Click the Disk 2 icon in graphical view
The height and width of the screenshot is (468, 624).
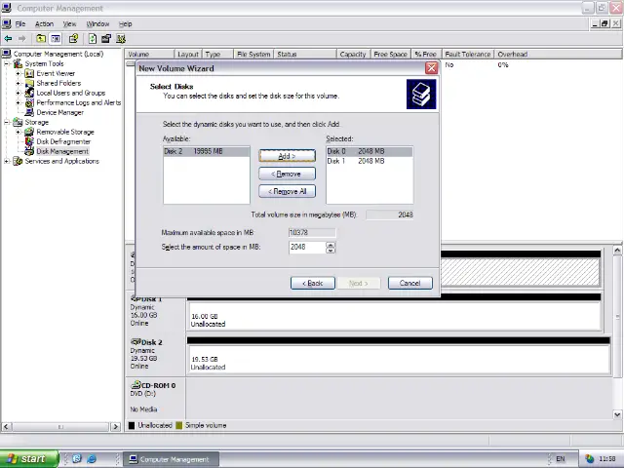[x=135, y=342]
